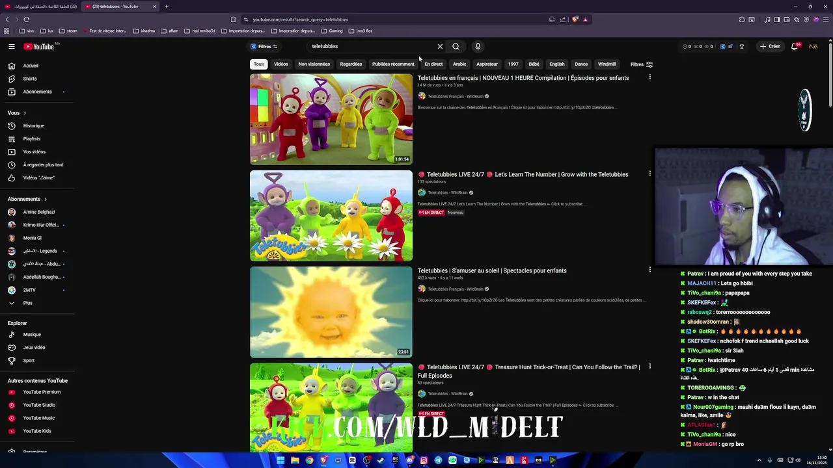Open a new browser tab
This screenshot has height=468, width=833.
click(x=167, y=6)
